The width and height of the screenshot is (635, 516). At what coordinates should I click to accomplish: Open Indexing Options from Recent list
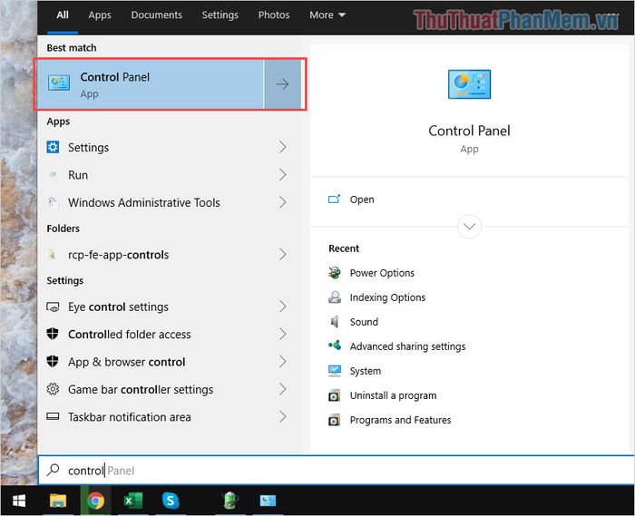click(x=387, y=297)
